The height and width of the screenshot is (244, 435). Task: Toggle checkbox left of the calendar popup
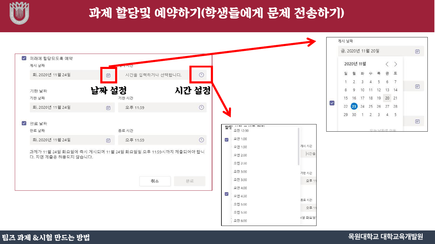332,103
